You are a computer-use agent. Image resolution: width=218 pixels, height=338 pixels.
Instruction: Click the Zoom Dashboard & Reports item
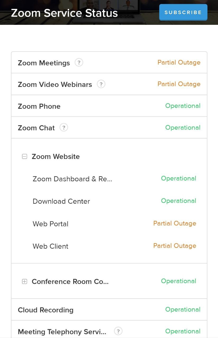(x=72, y=179)
